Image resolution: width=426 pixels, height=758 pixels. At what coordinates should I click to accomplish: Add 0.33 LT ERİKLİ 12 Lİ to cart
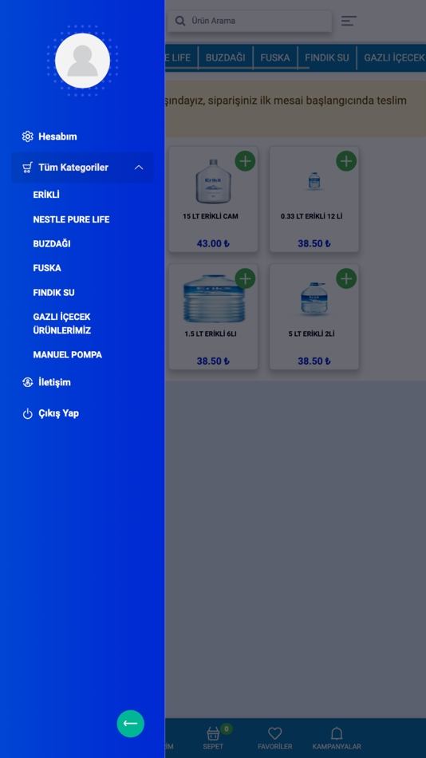(346, 161)
